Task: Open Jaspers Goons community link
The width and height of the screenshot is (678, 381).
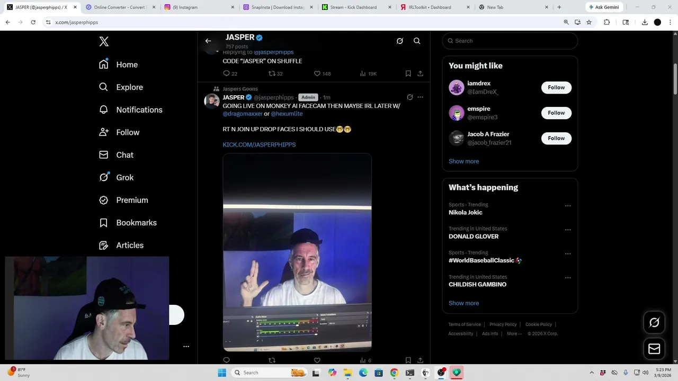Action: (x=240, y=89)
